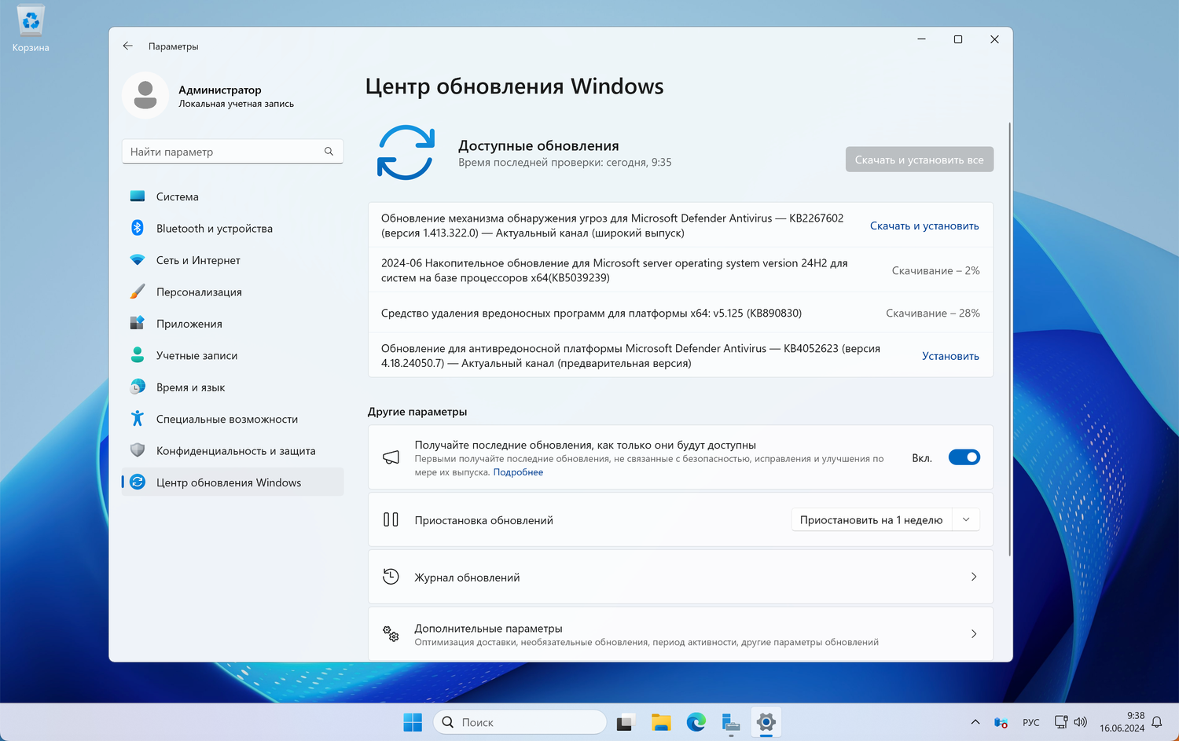Open the notification bell in the tray

[x=1157, y=722]
